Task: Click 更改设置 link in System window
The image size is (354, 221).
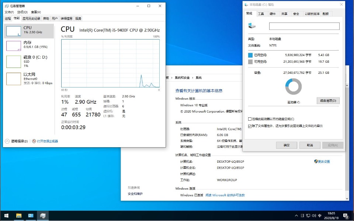Action: (324, 162)
